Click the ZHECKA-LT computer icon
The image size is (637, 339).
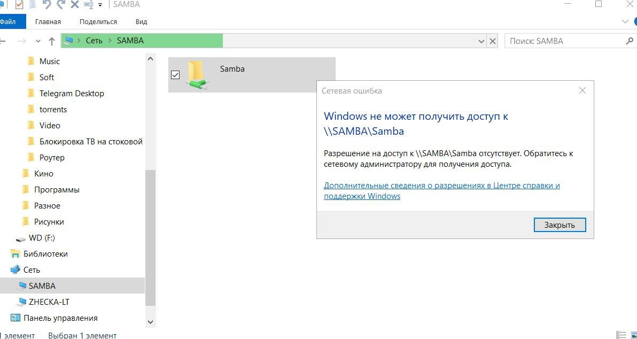21,302
